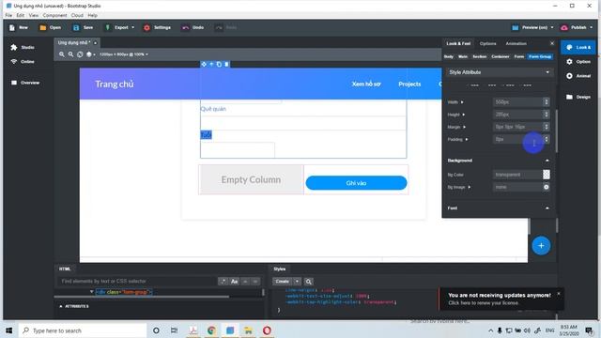Click the Ghi vào blue button
601x338 pixels.
[x=356, y=183]
